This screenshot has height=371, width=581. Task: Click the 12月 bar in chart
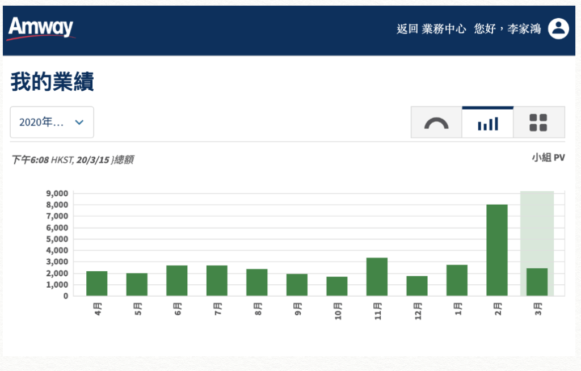417,286
